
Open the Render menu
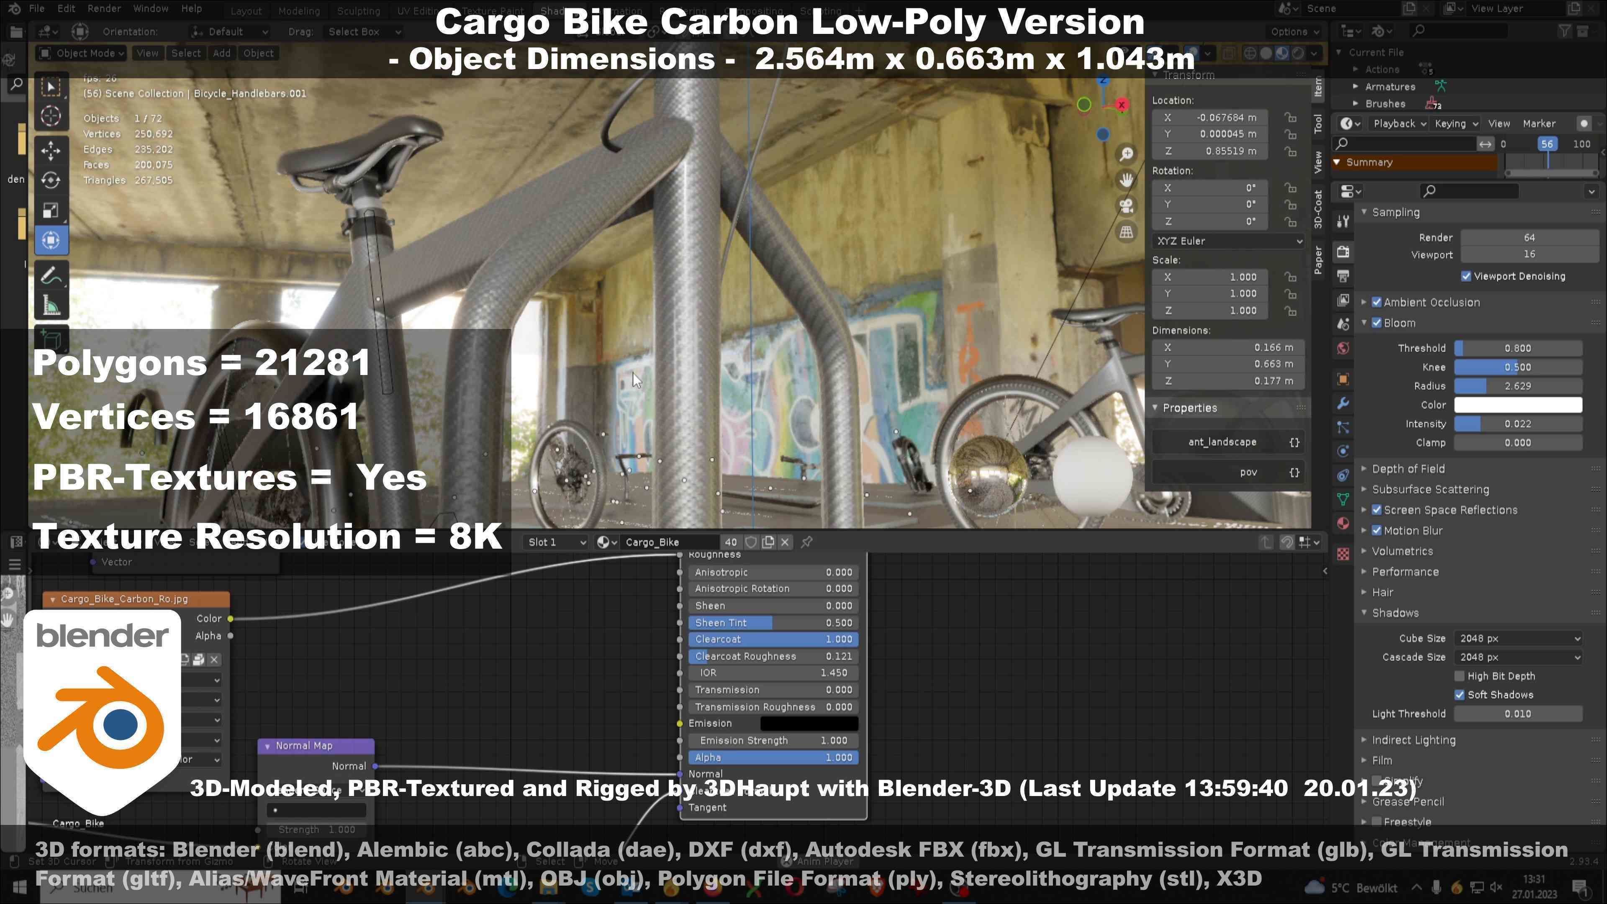(104, 9)
